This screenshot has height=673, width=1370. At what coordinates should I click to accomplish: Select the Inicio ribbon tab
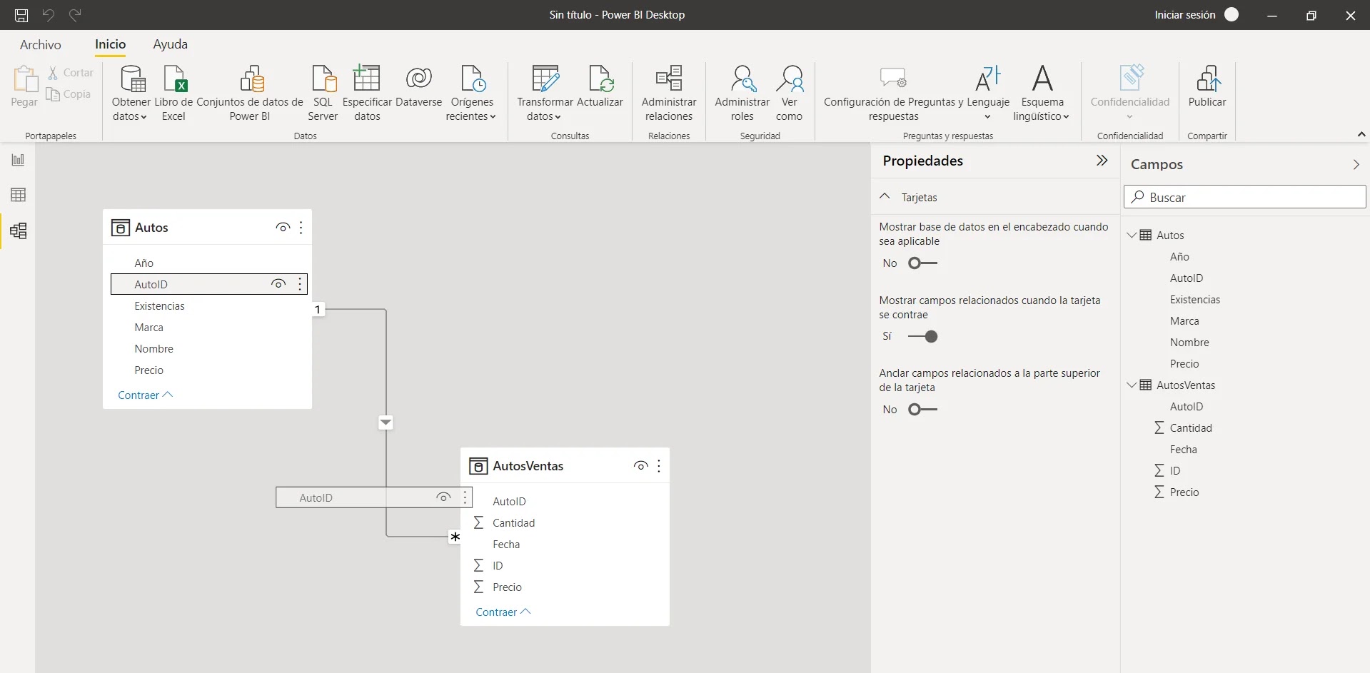click(111, 44)
